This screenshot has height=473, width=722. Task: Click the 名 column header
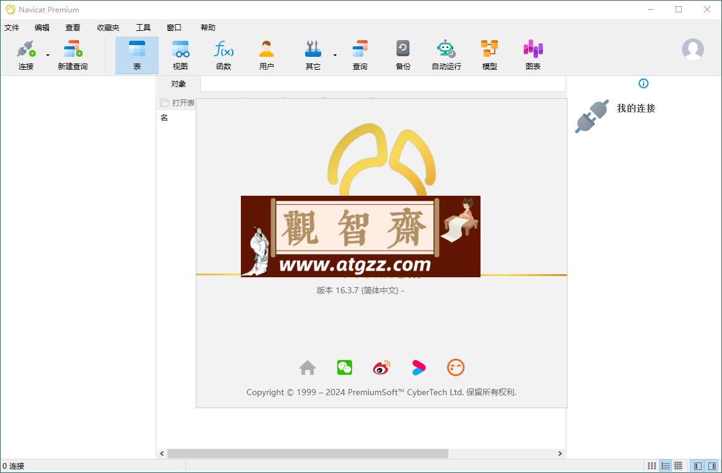point(164,118)
